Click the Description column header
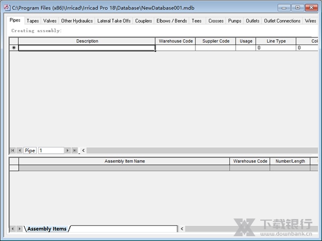 (x=87, y=41)
